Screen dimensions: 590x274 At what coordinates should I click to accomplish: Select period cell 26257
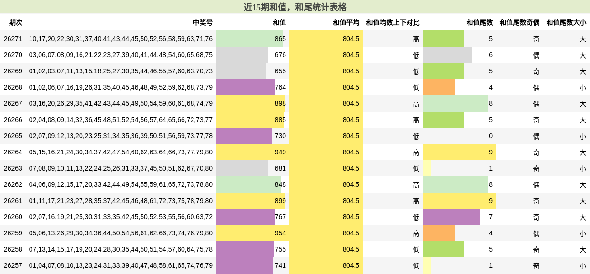coord(13,265)
